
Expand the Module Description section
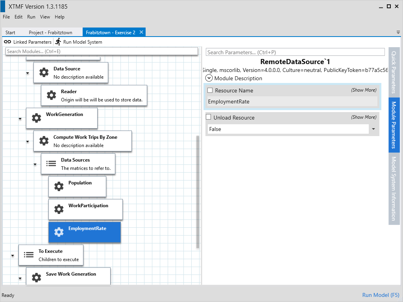tap(209, 78)
